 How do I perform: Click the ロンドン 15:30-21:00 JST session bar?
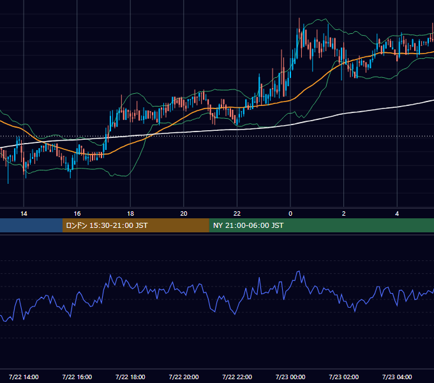coord(135,225)
